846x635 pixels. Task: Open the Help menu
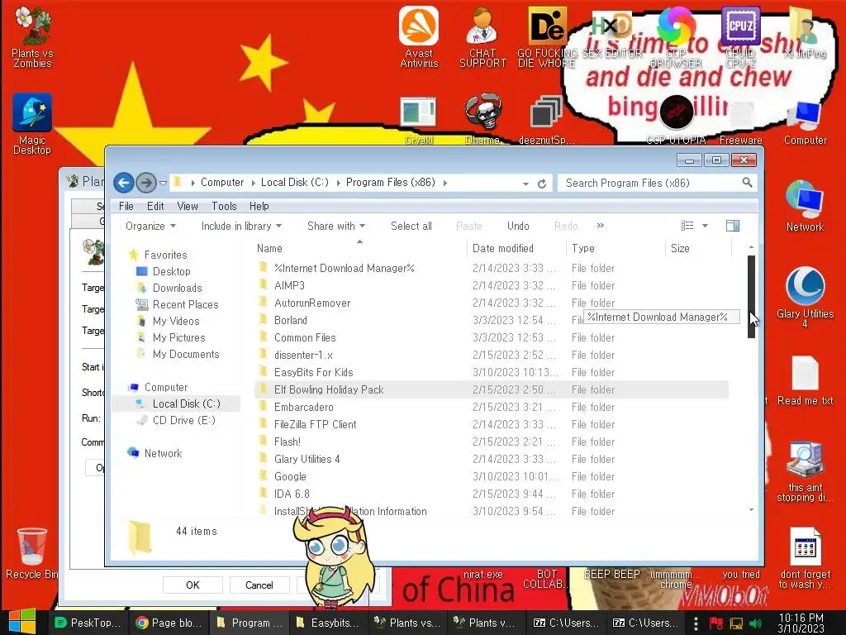[x=259, y=206]
